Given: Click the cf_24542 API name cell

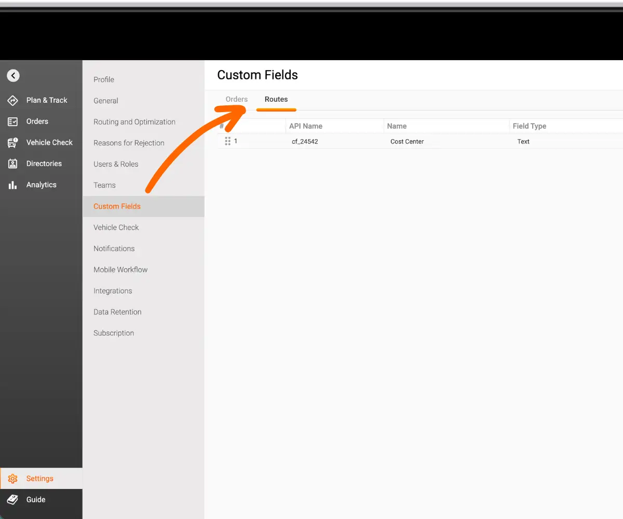Looking at the screenshot, I should click(305, 141).
